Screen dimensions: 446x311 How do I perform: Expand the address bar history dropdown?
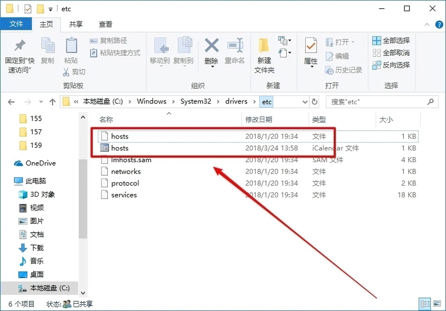(x=305, y=102)
